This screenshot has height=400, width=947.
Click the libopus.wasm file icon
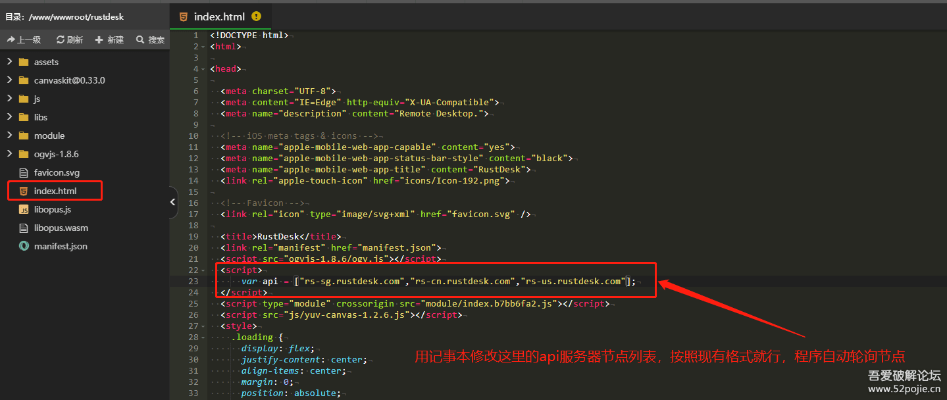pyautogui.click(x=24, y=228)
